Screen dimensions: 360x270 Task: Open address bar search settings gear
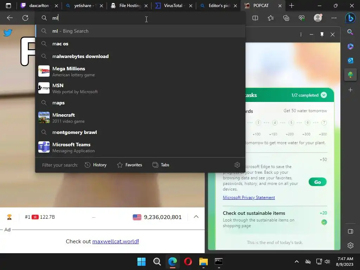(237, 165)
